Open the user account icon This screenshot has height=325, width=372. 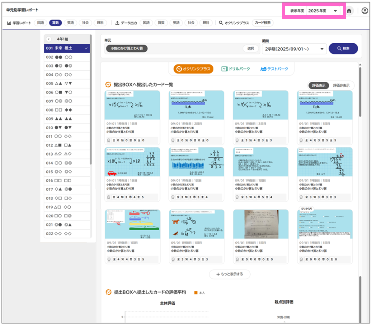tap(365, 11)
